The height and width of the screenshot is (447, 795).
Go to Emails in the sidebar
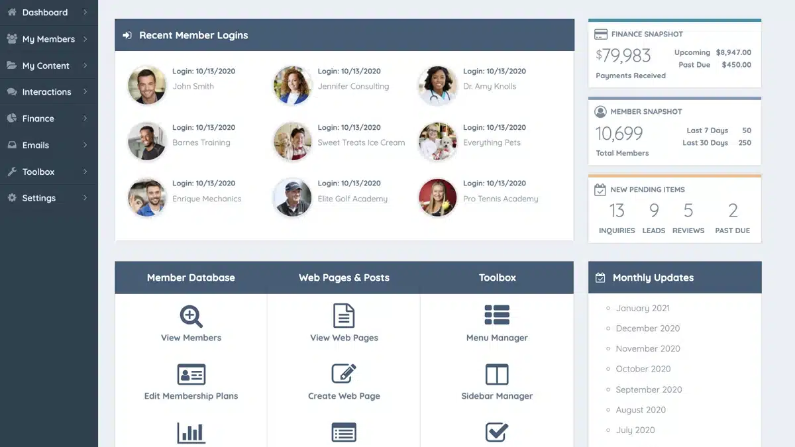pyautogui.click(x=36, y=145)
